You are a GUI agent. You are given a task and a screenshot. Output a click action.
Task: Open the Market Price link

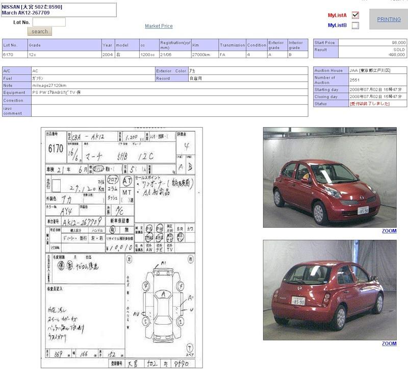click(159, 26)
